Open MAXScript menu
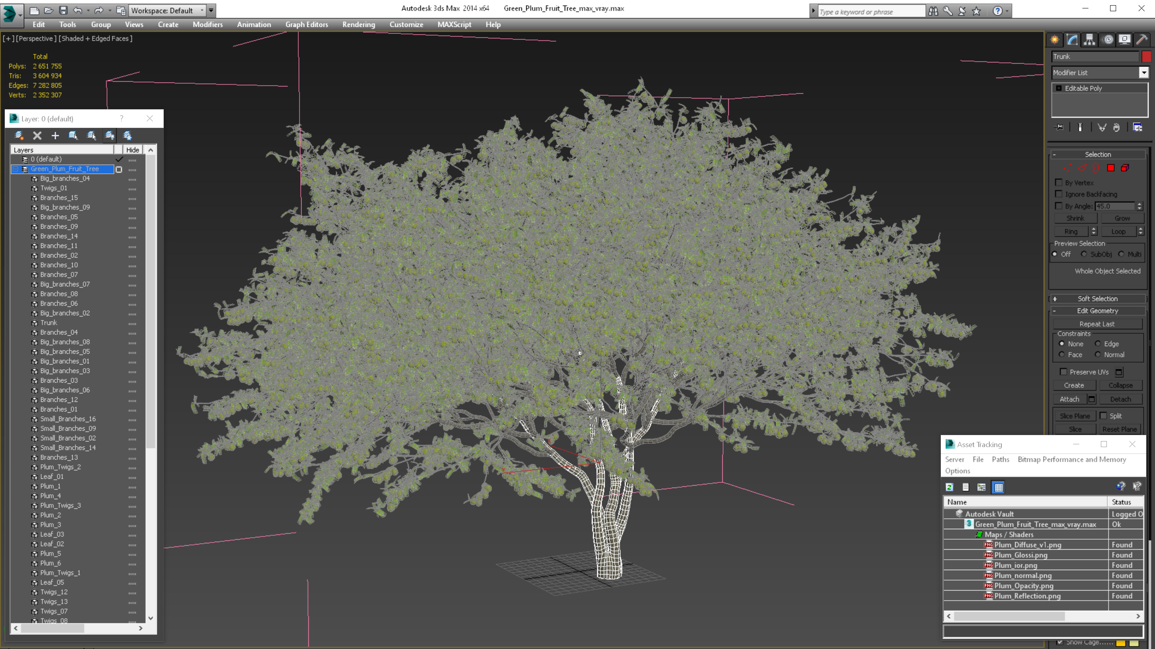Viewport: 1155px width, 649px height. click(454, 24)
